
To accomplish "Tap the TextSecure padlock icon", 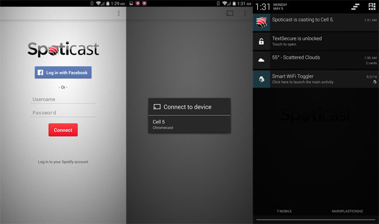I will (261, 41).
